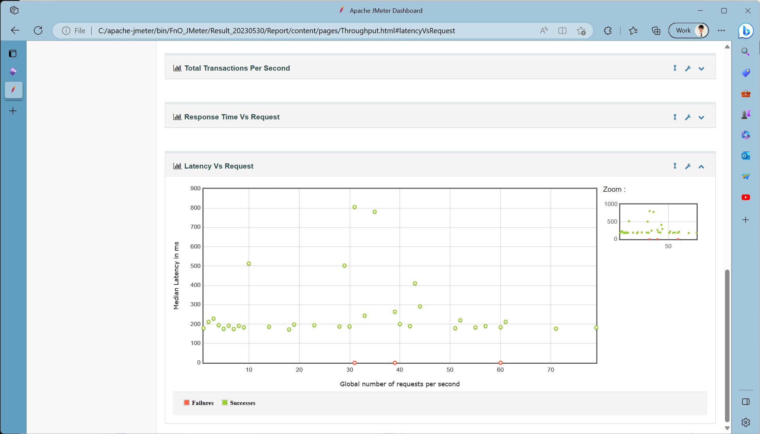This screenshot has height=434, width=760.
Task: Click scrollbar up arrow
Action: tap(727, 47)
